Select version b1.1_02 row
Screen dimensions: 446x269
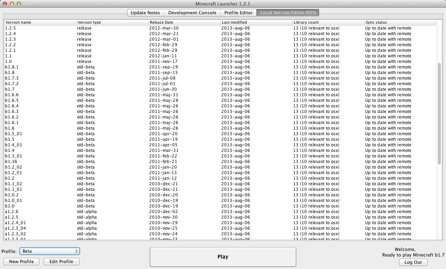[x=221, y=184]
